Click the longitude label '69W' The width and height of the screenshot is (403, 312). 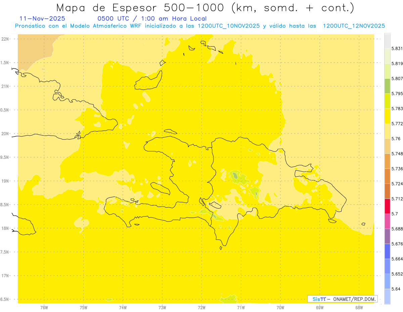click(x=320, y=308)
